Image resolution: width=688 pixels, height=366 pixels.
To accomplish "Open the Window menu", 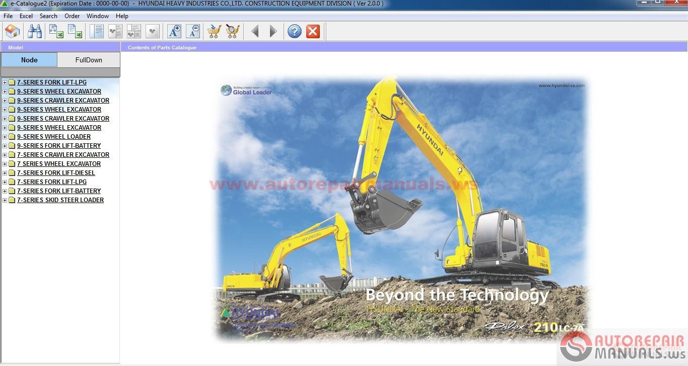I will [98, 16].
